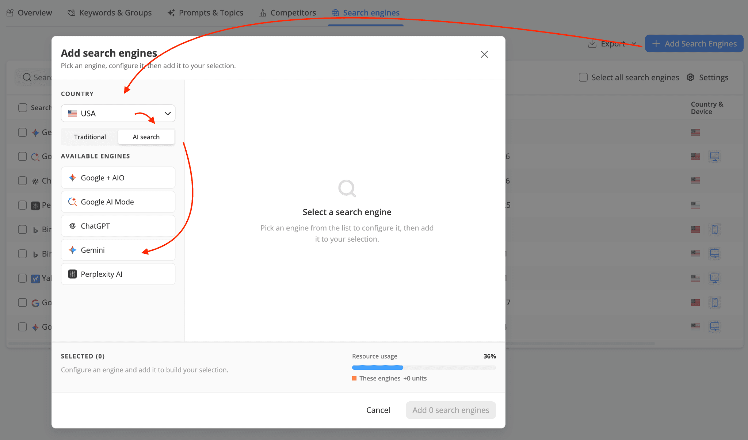748x440 pixels.
Task: Open the Keywords & Groups tab
Action: pyautogui.click(x=110, y=13)
